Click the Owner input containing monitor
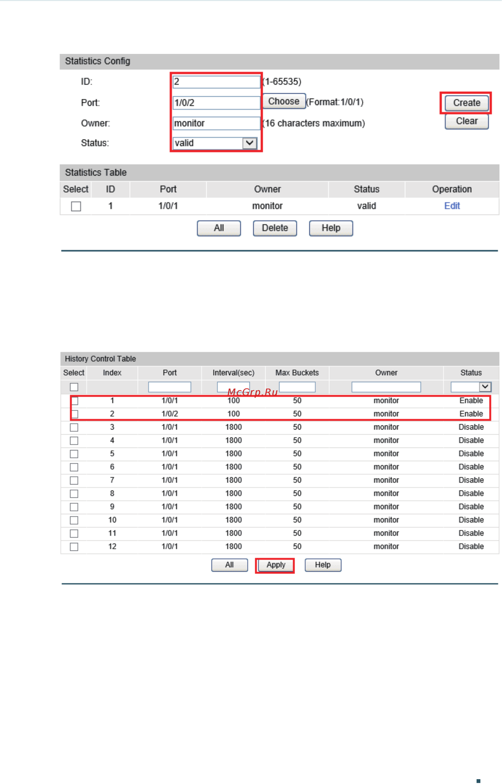Screen dimensions: 502x784 pos(216,123)
